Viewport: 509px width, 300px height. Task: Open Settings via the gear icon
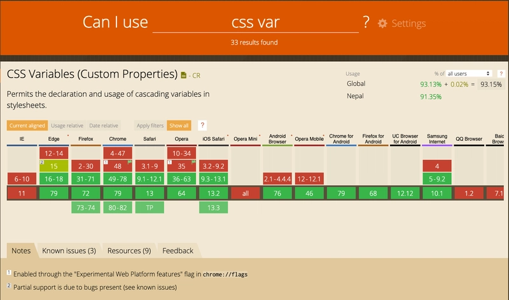click(382, 24)
